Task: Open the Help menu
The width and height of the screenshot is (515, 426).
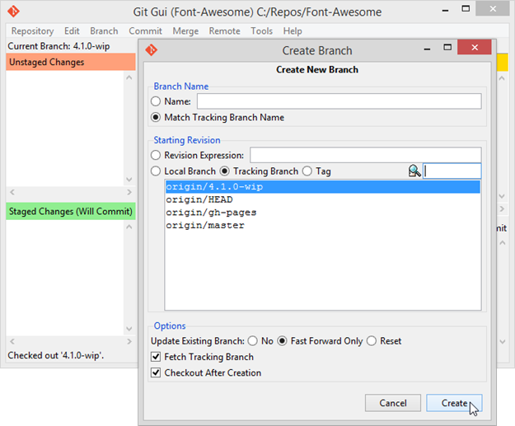Action: (293, 30)
